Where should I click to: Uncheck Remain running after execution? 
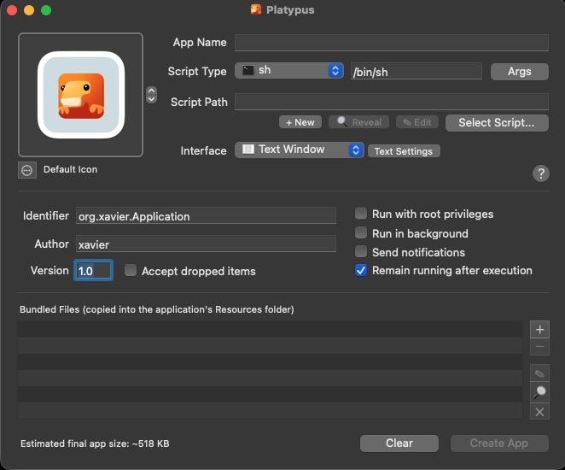coord(362,270)
